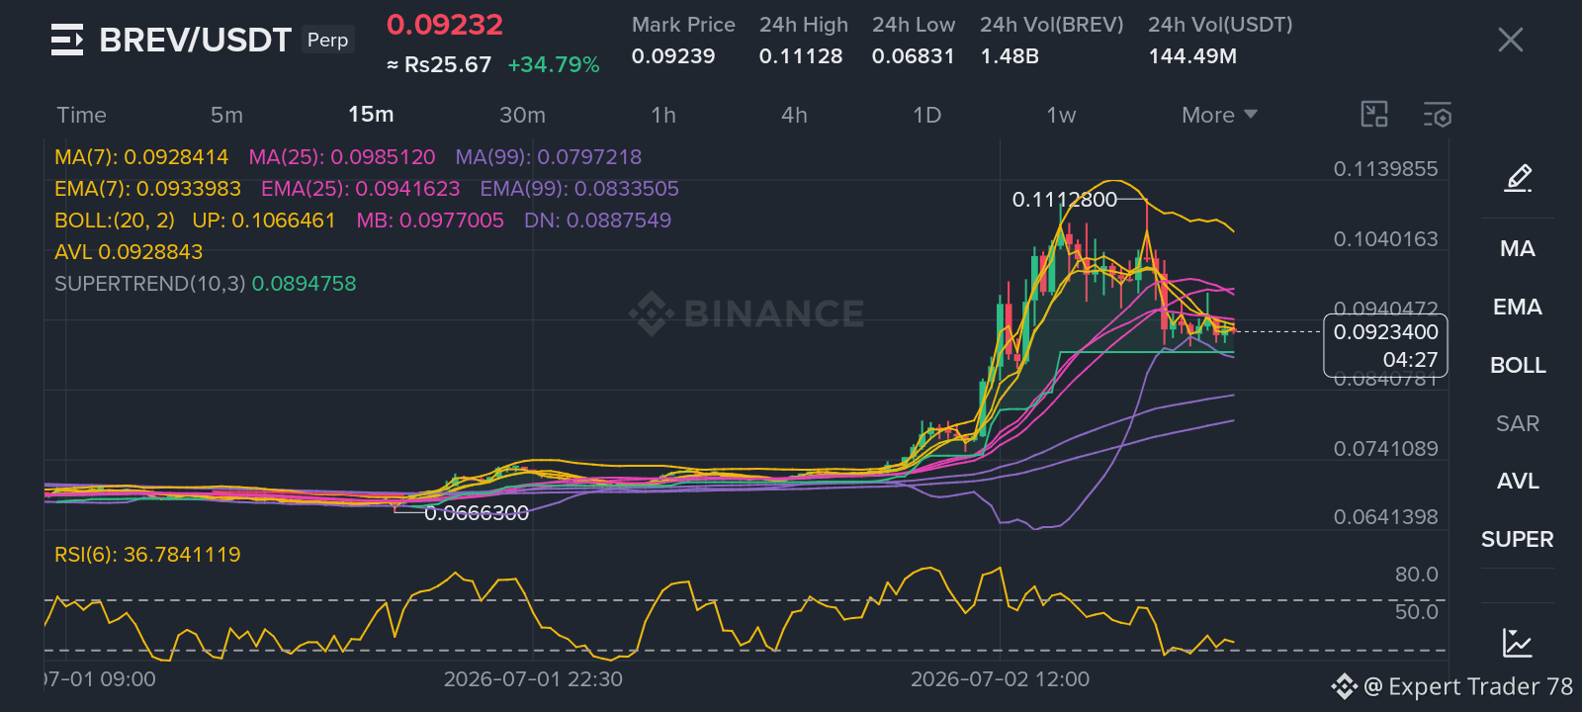Enable the SAR indicator

[x=1518, y=423]
